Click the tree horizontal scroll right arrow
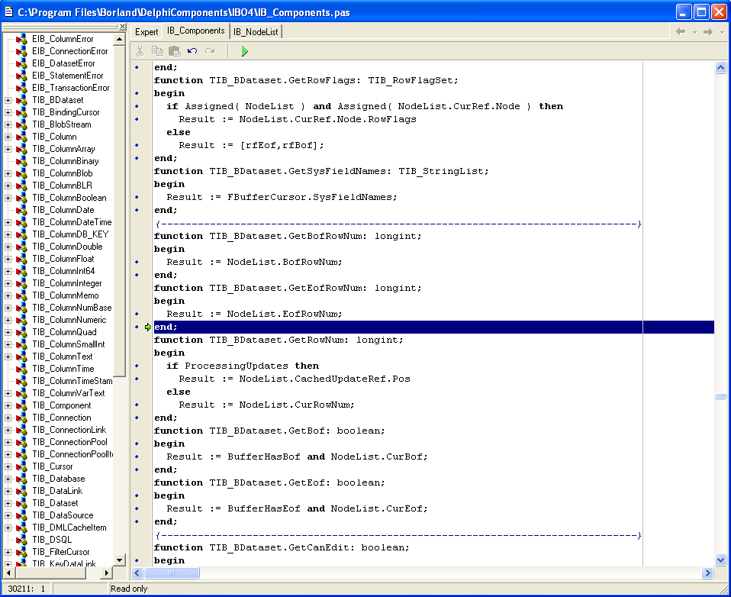Screen dimensions: 731x597 coord(107,573)
